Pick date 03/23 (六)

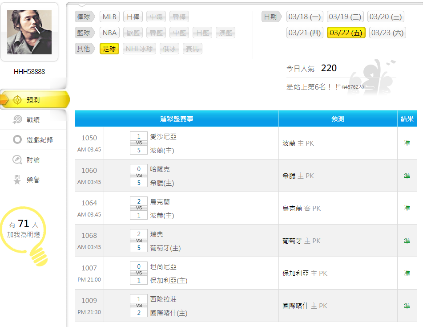click(x=387, y=33)
